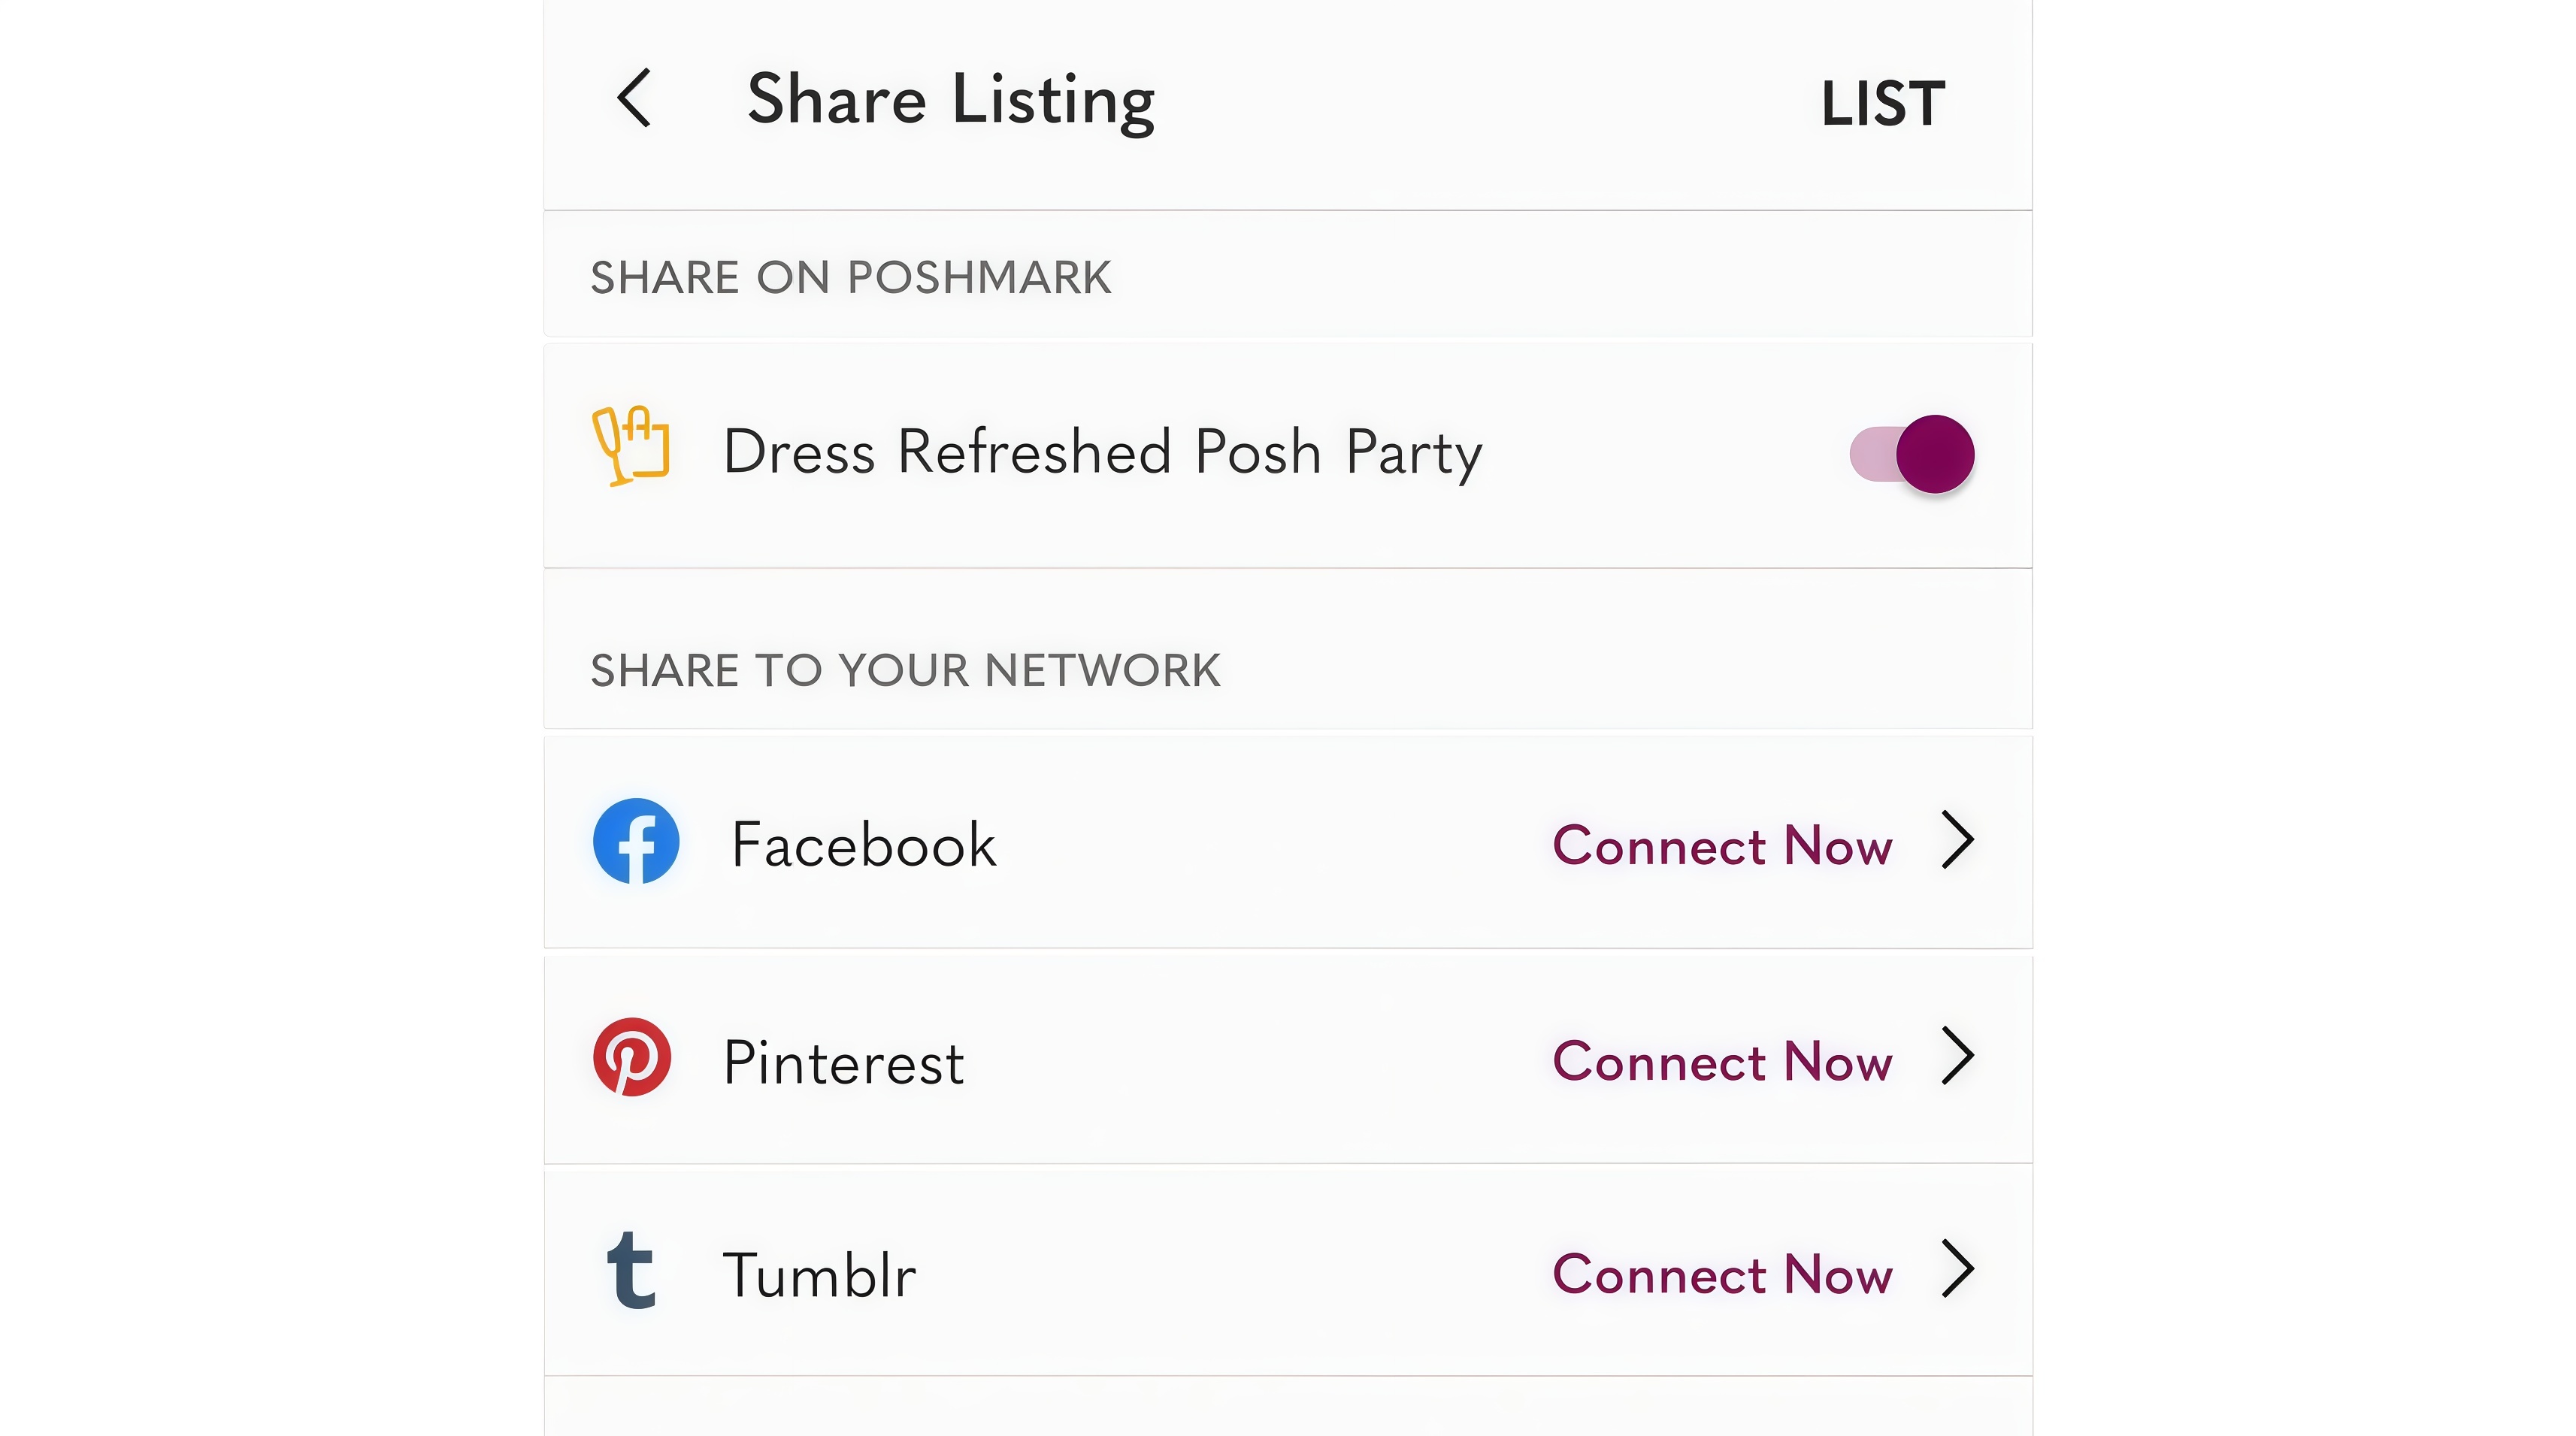Click the Posh Party champagne glass icon

click(x=630, y=446)
